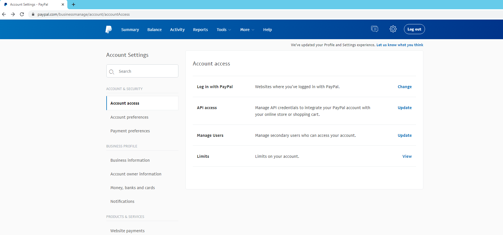The width and height of the screenshot is (503, 235).
Task: Click the 'Account access' panel heading
Action: 211,64
